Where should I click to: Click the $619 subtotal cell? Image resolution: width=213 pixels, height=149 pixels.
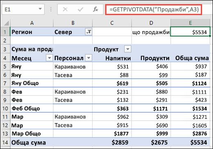(112, 83)
